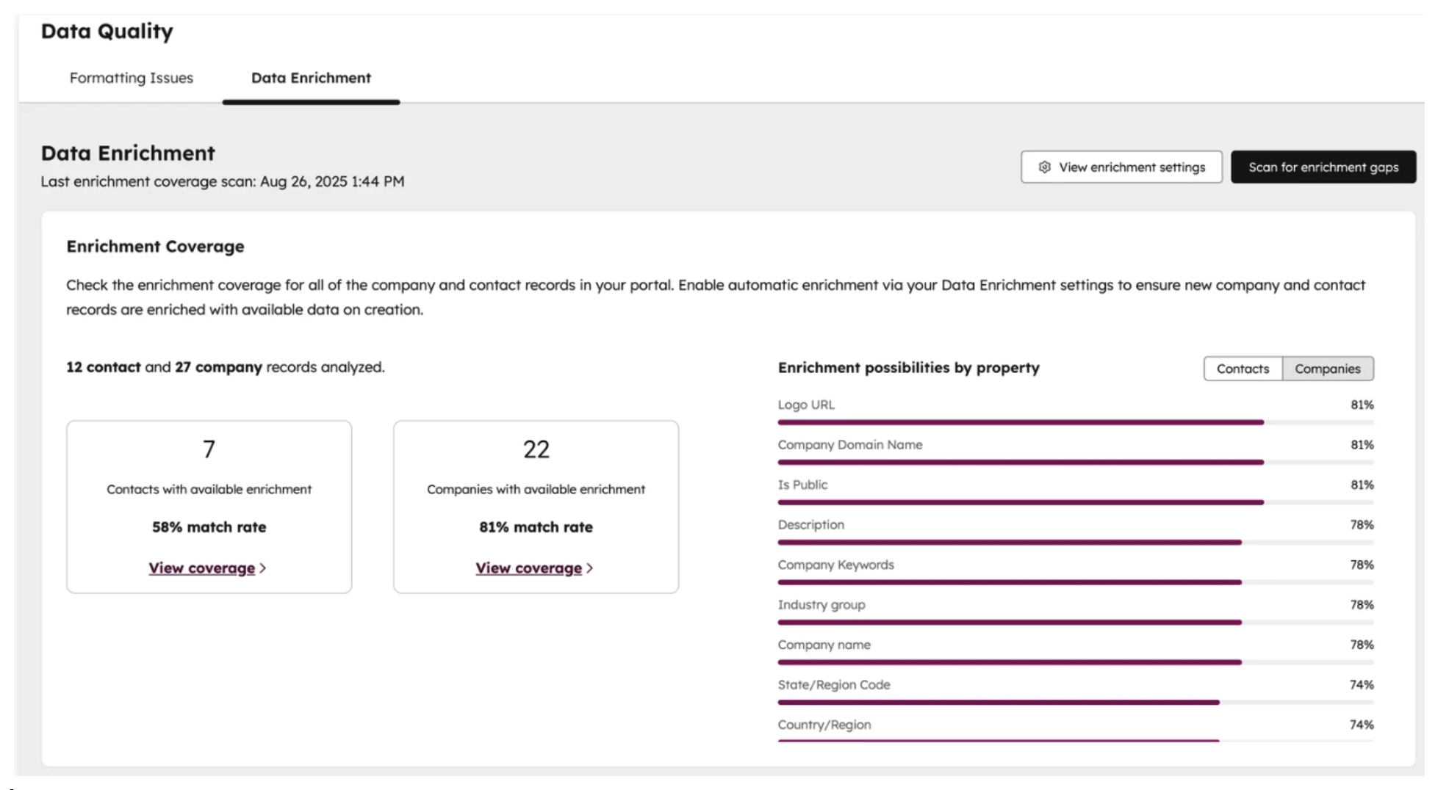Click the gear icon in View enrichment settings
The image size is (1449, 790).
point(1044,167)
